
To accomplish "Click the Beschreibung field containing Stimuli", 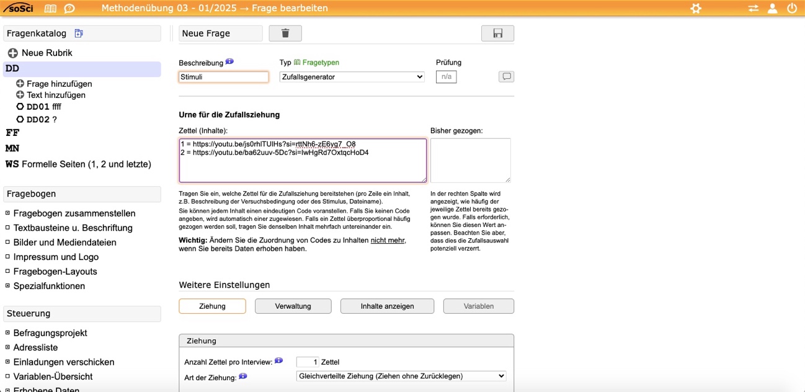I will coord(223,77).
